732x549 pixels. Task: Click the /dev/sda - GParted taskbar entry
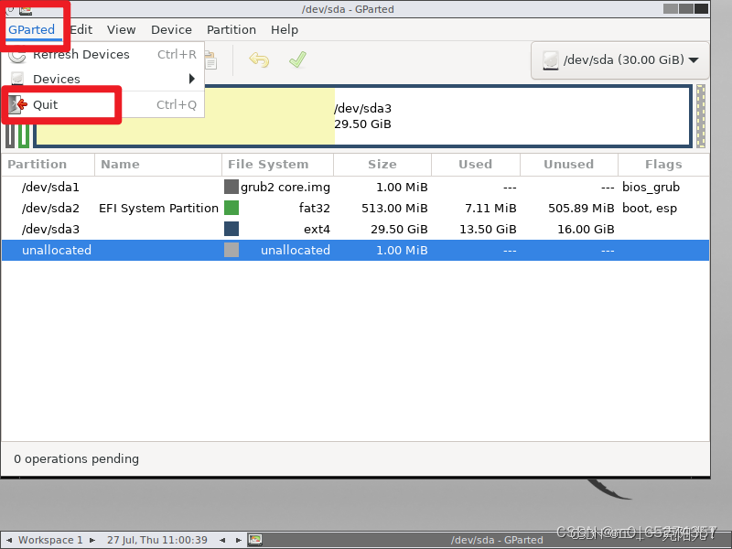click(x=497, y=540)
